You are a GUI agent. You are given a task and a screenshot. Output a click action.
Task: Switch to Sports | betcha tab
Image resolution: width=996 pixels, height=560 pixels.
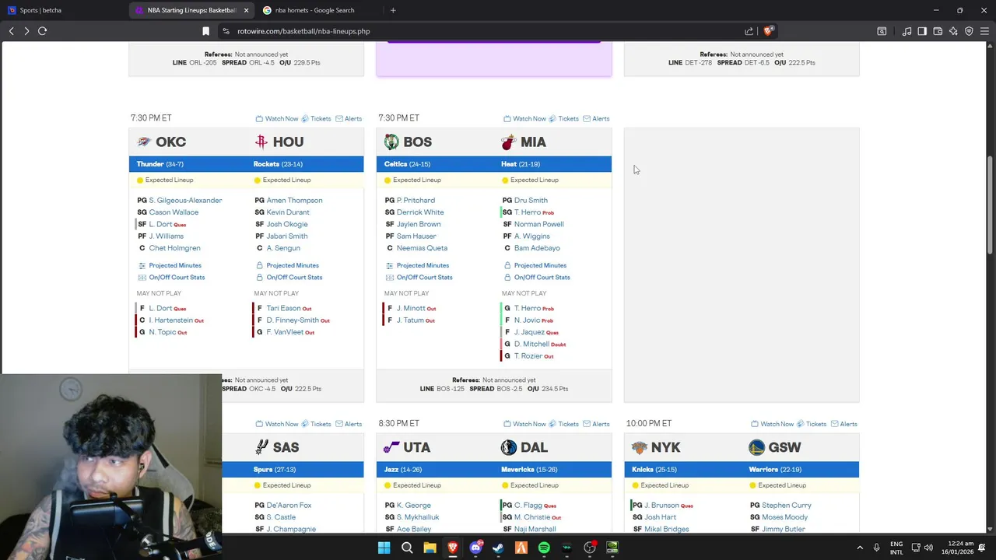tap(64, 10)
